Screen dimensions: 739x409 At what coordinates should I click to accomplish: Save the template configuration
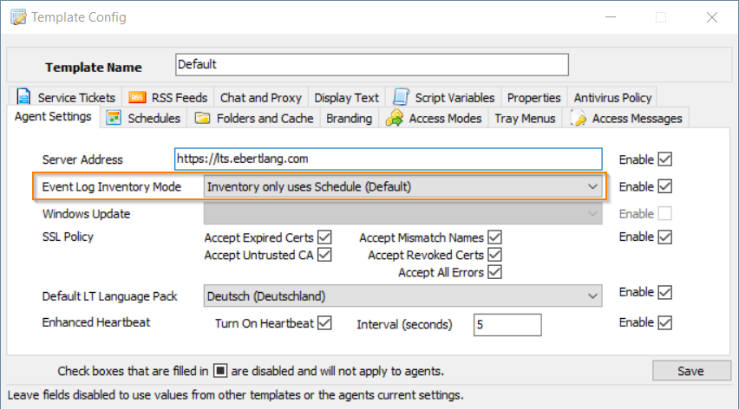point(690,371)
